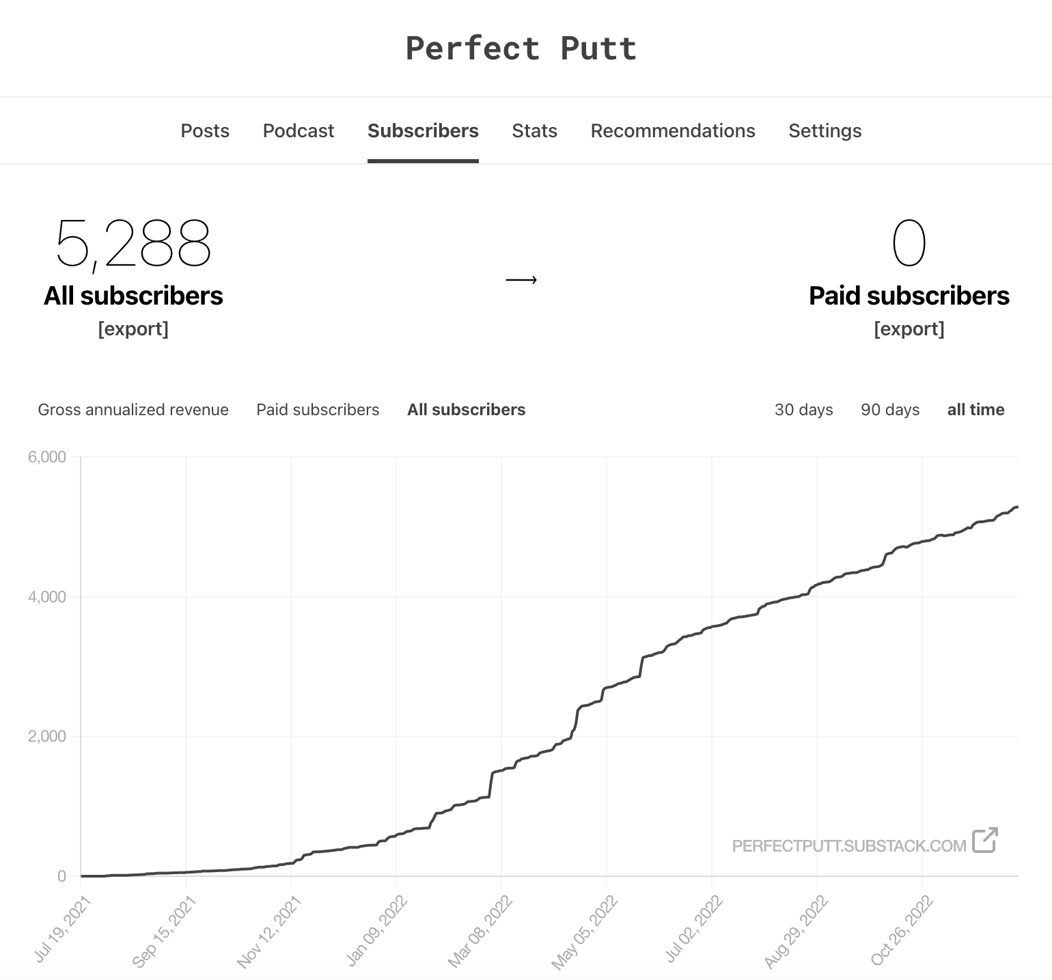Choose the all time range

click(x=975, y=410)
